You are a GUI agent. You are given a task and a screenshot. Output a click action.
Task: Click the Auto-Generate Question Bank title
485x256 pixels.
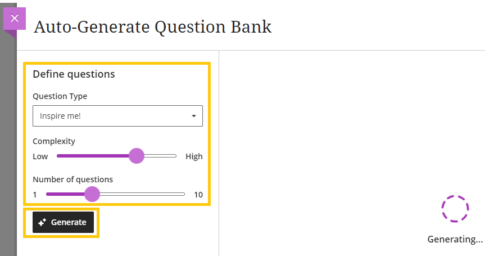coord(153,27)
